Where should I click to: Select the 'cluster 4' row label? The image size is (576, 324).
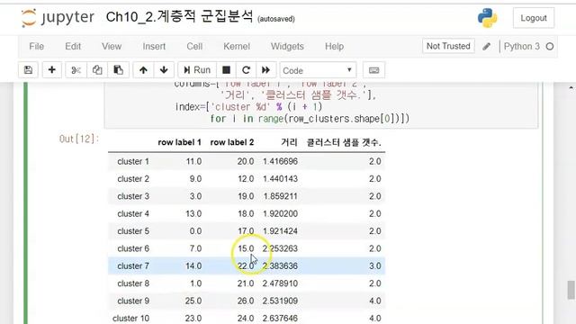click(133, 213)
